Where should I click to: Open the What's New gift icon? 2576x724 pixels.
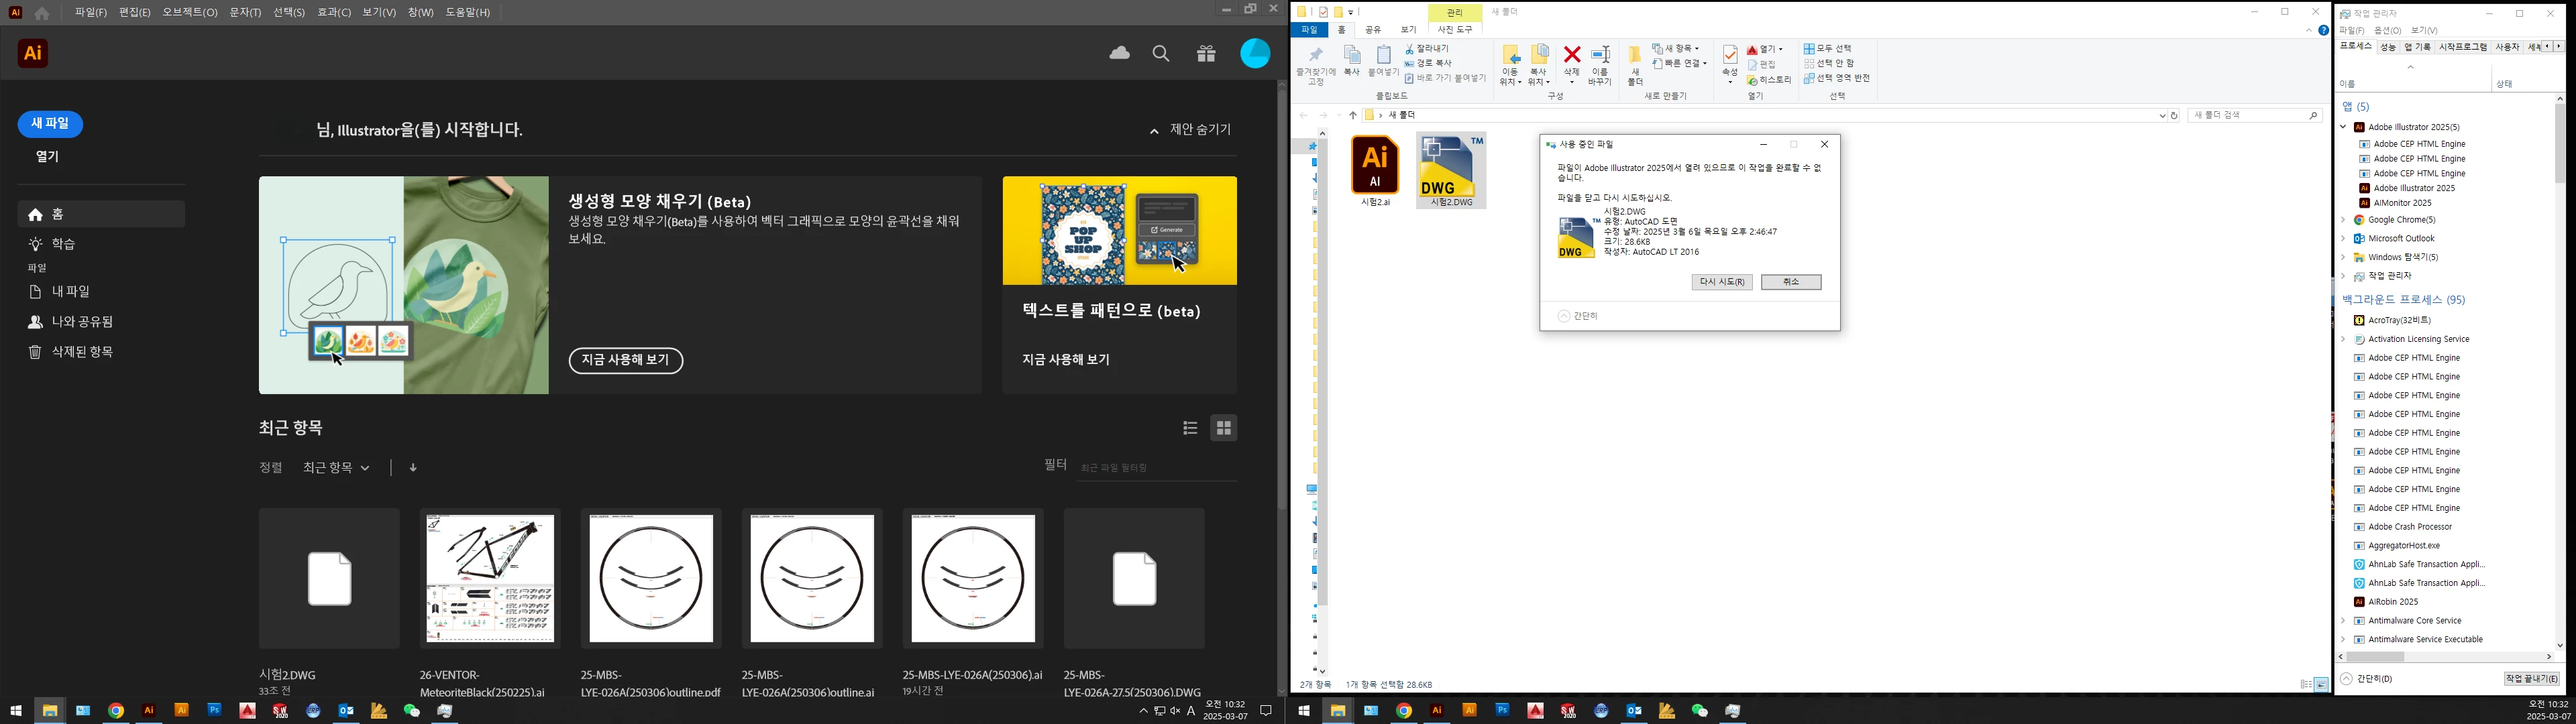(x=1206, y=54)
